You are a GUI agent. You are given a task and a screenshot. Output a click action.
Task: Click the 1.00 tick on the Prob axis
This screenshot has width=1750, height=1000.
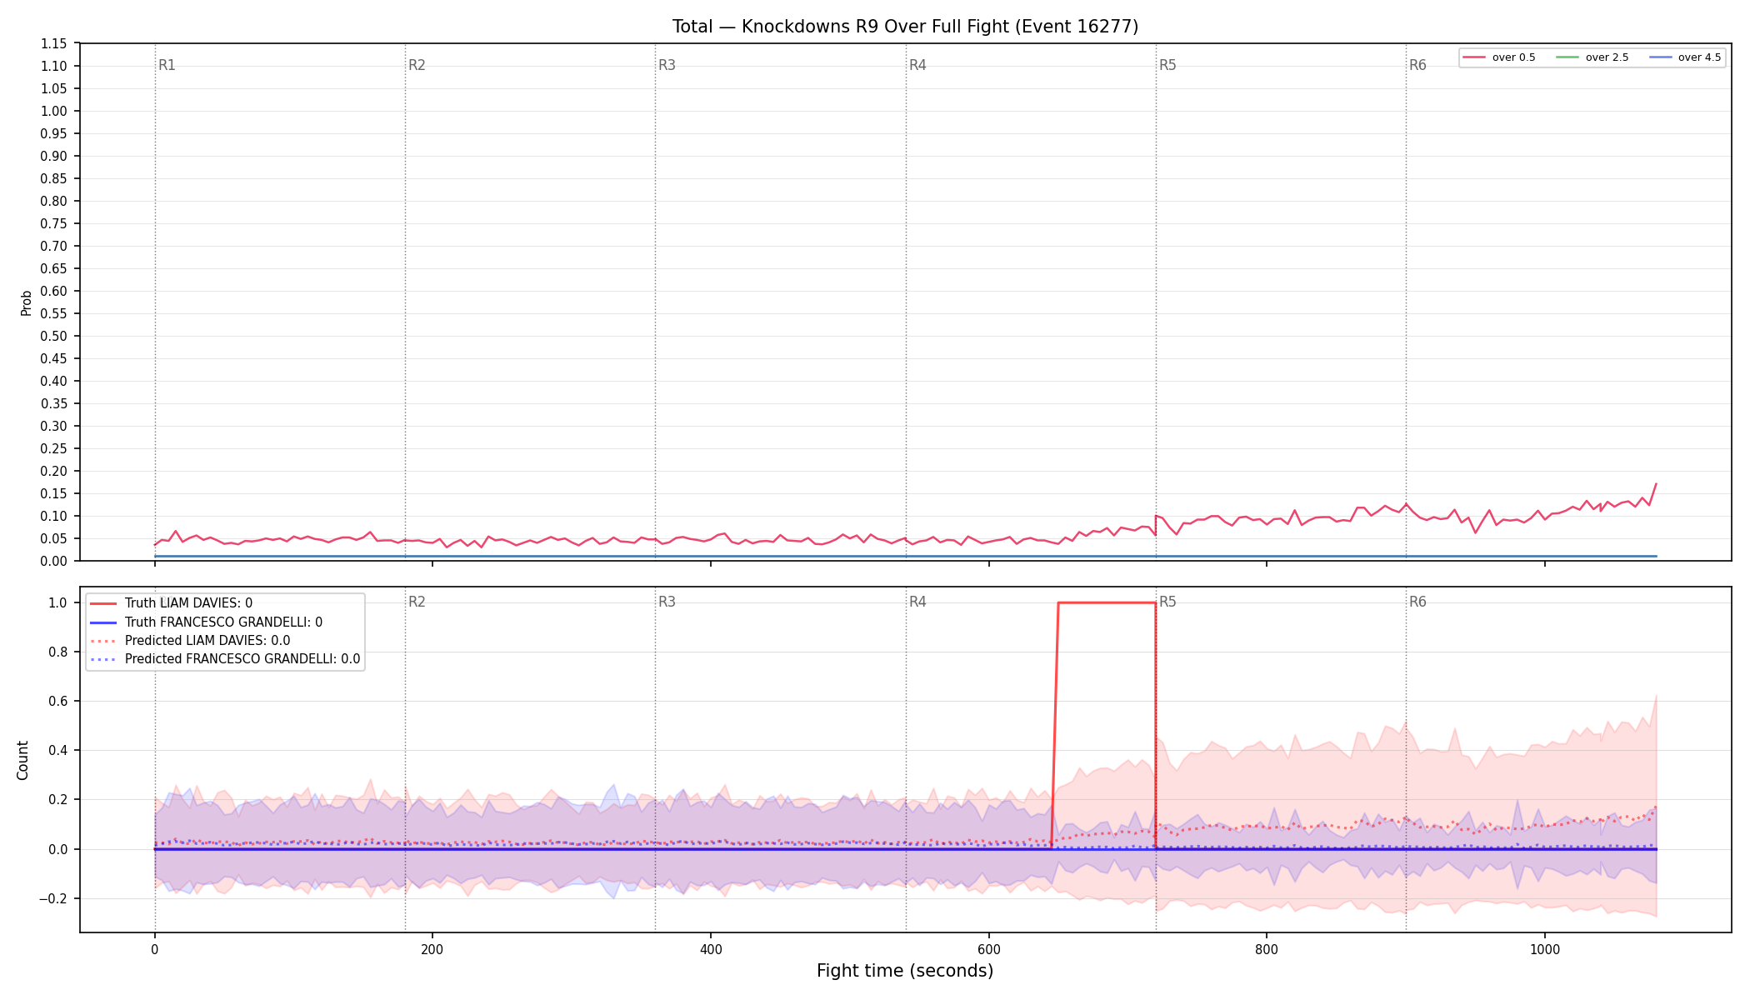54,112
